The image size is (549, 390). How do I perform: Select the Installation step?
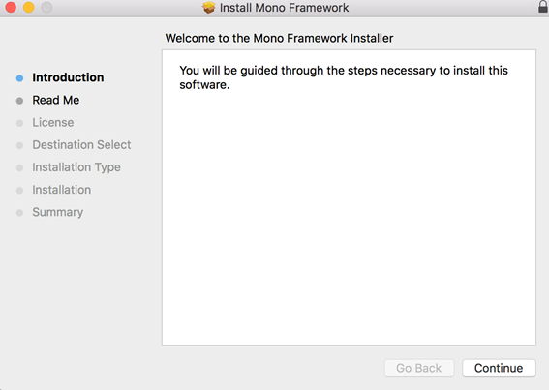62,190
